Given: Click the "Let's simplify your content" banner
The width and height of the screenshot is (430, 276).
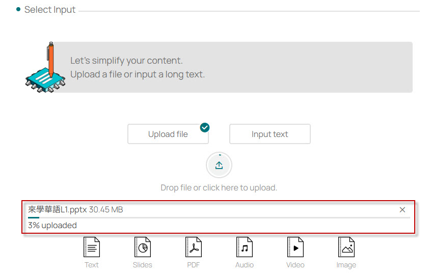Looking at the screenshot, I should coord(138,67).
